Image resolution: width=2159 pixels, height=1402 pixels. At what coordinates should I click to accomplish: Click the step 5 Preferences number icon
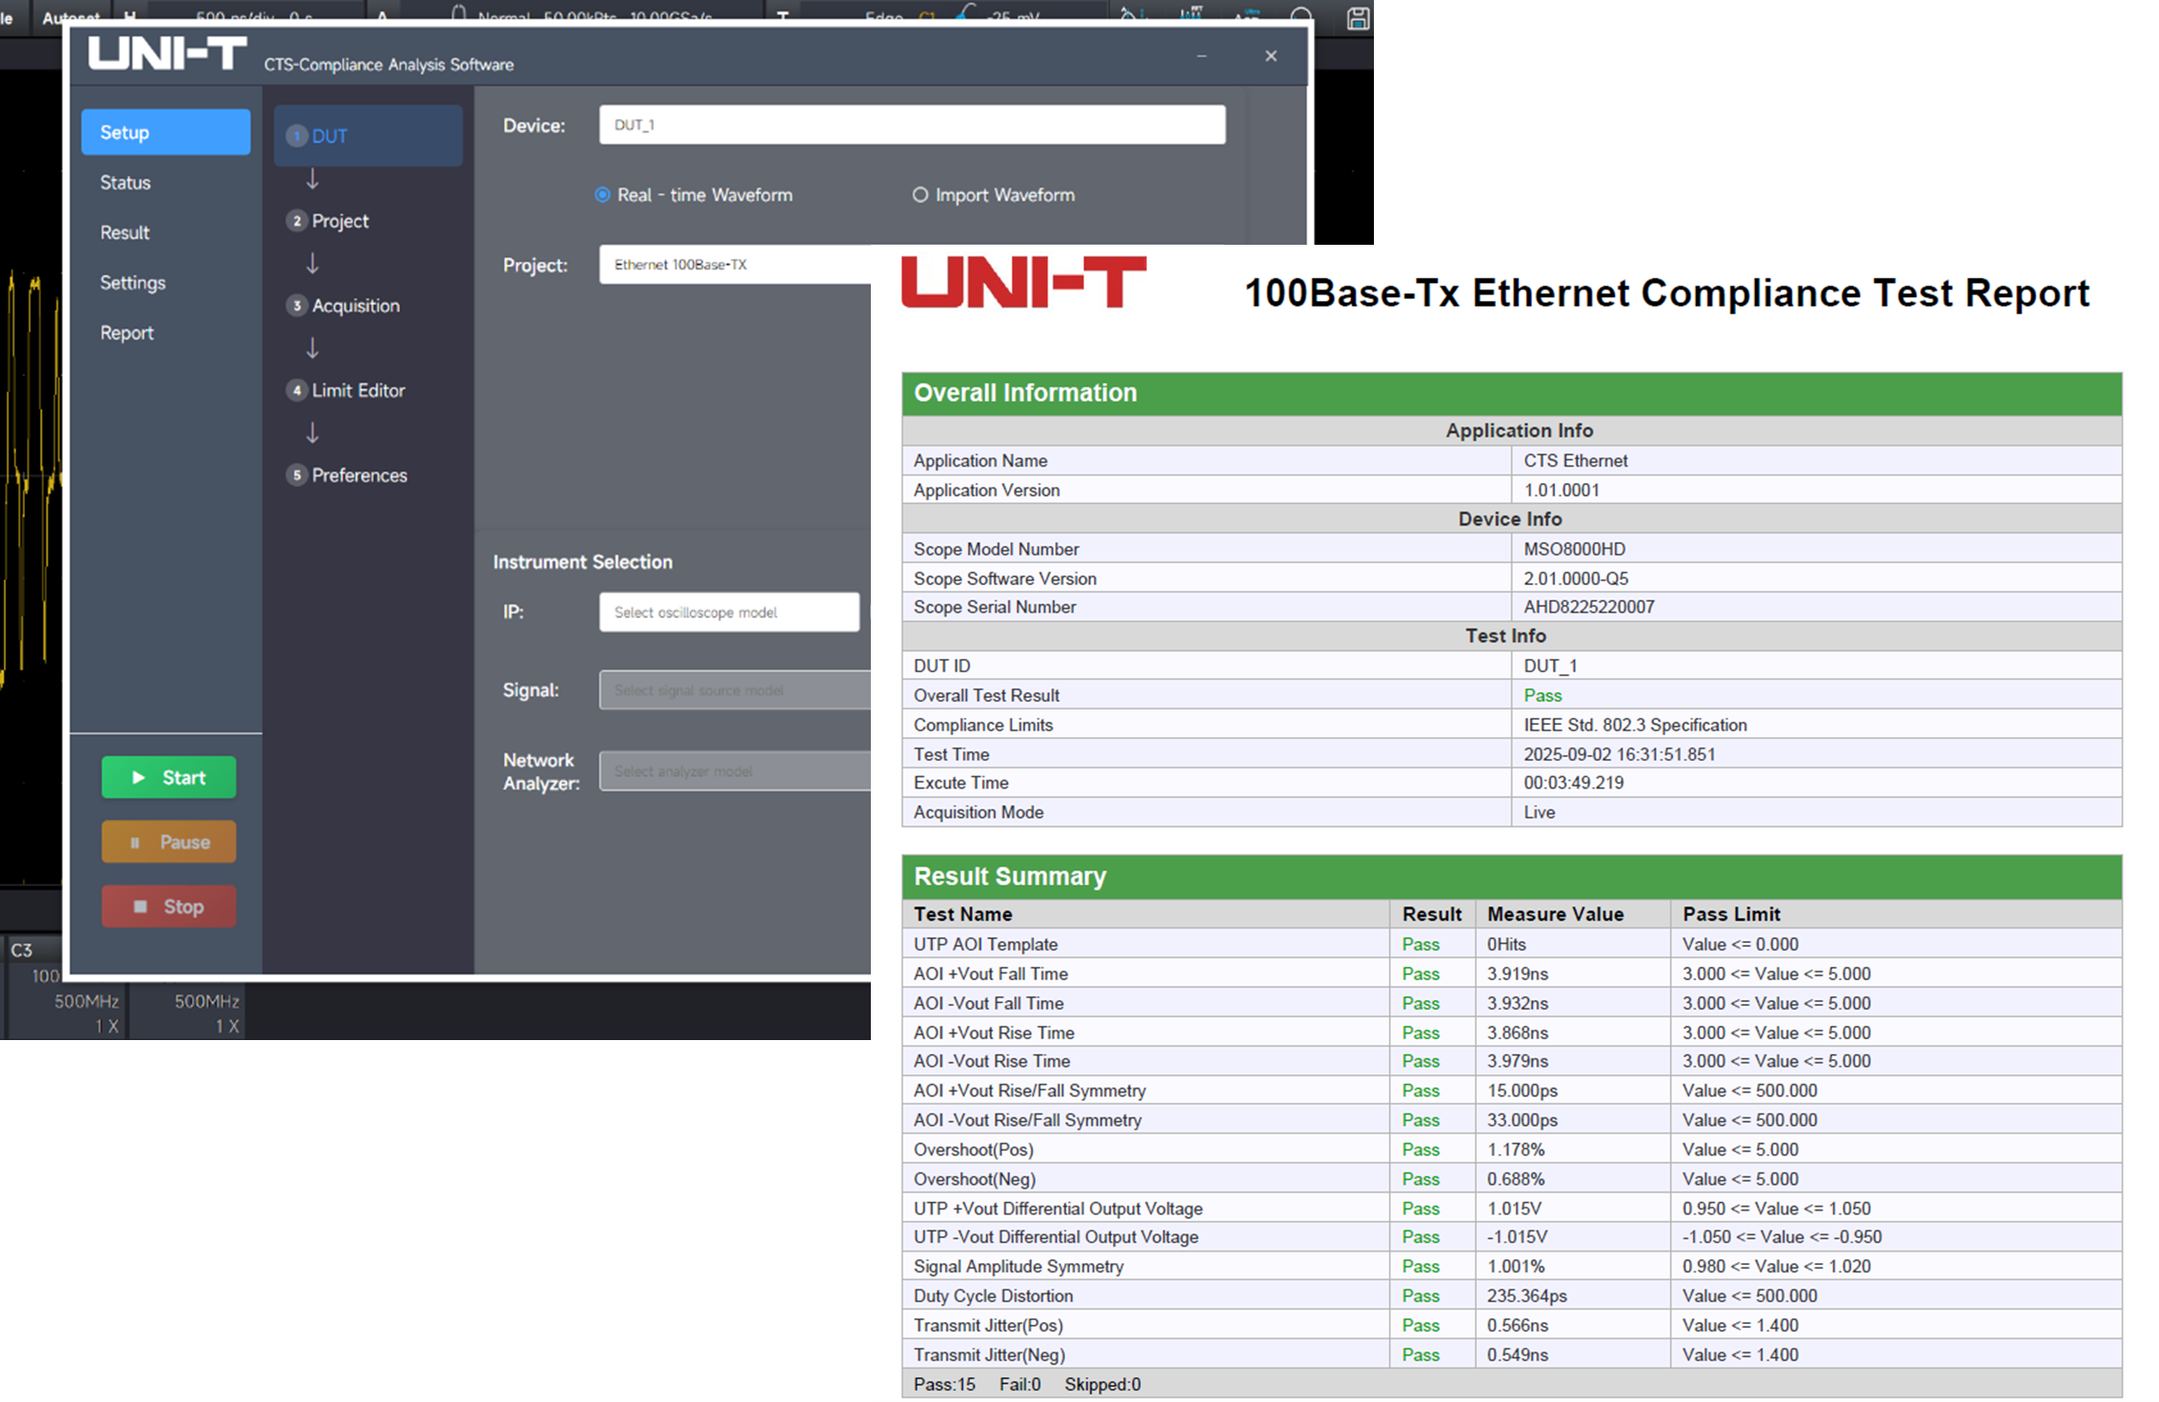(x=296, y=475)
